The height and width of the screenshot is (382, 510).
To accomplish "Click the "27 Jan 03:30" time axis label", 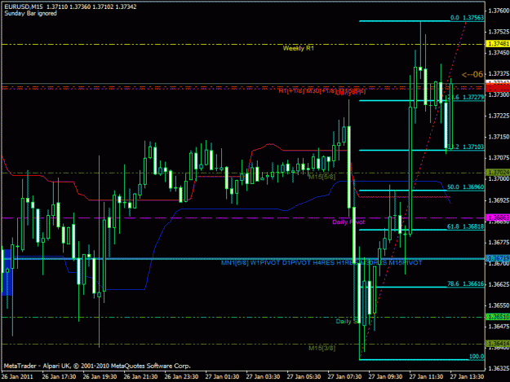I will tap(263, 377).
